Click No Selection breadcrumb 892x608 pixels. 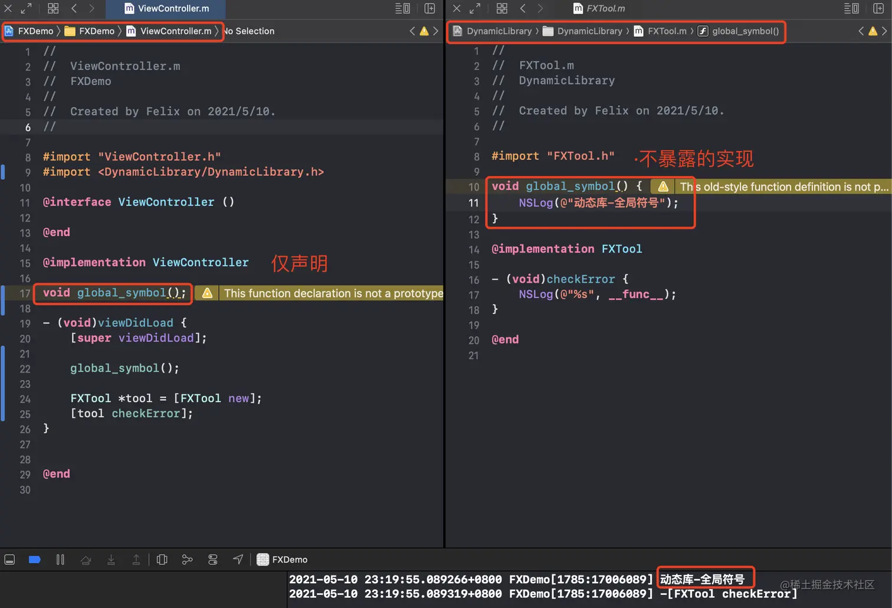249,31
